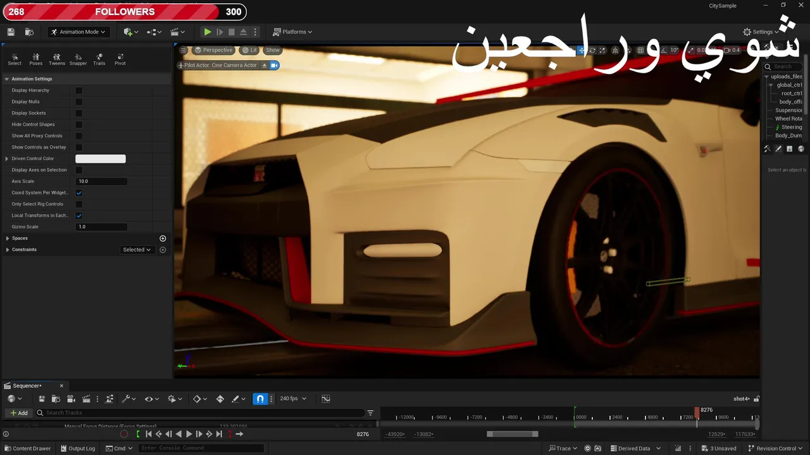This screenshot has width=810, height=455.
Task: Open the Sequencer track filter icon
Action: [370, 413]
